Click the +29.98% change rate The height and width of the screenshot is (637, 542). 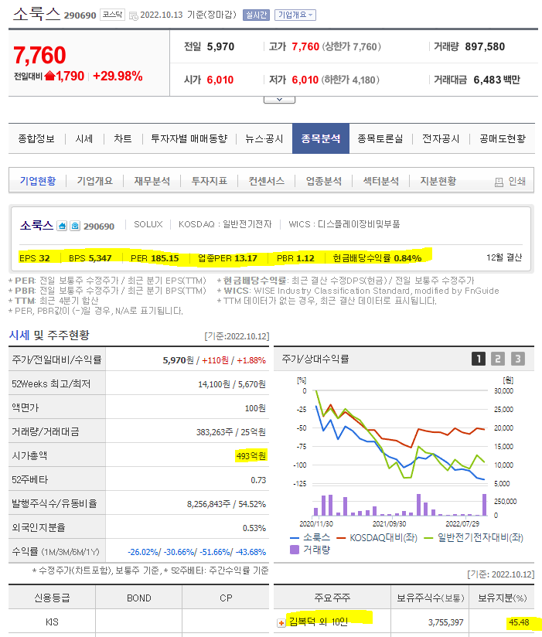click(118, 77)
